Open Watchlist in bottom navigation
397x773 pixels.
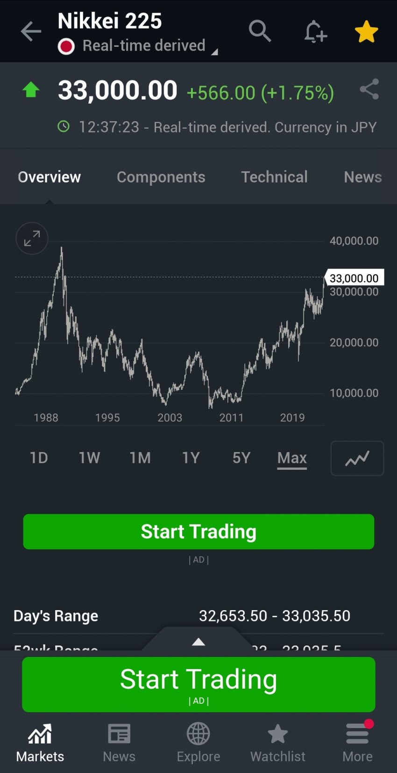277,743
